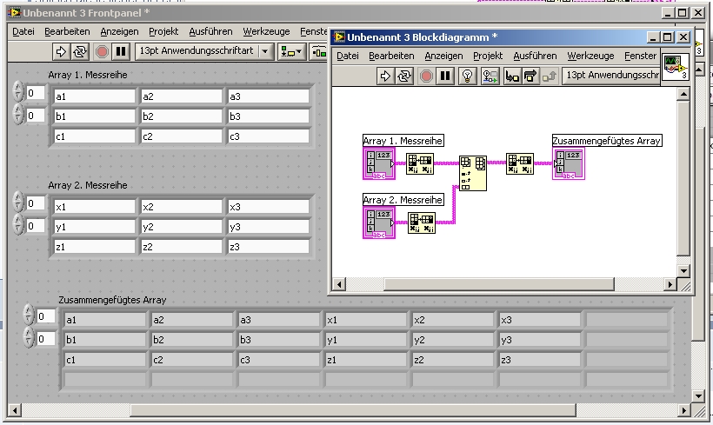Open font dropdown arrow in Frontpanel
Viewport: 713px width, 425px height.
(x=265, y=52)
